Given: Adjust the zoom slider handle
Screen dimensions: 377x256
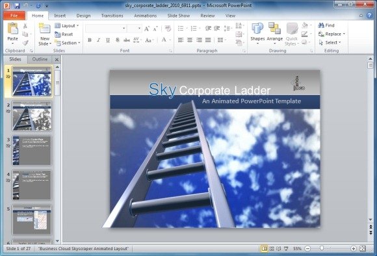Looking at the screenshot, I should pos(322,248).
